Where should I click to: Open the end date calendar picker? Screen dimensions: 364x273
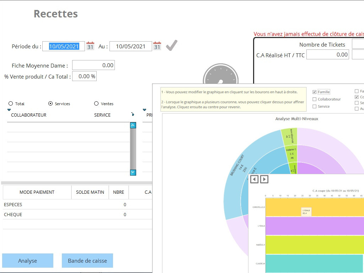pyautogui.click(x=157, y=46)
